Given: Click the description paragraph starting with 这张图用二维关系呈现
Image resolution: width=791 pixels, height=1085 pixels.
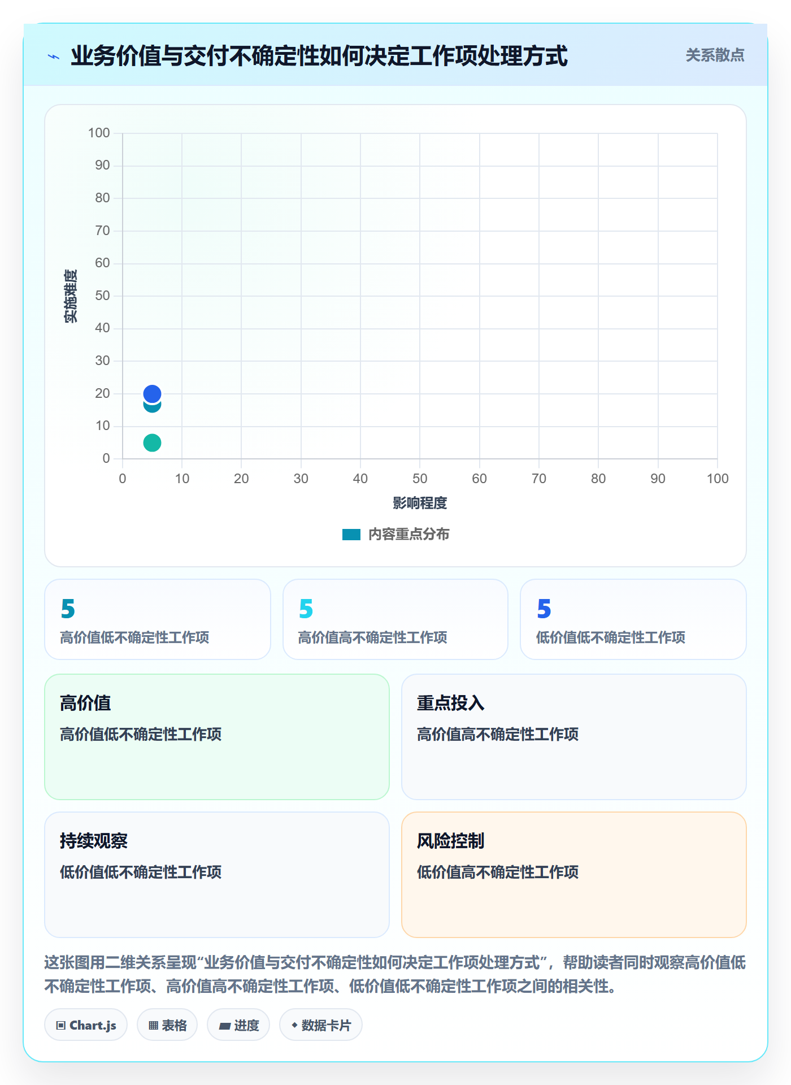Looking at the screenshot, I should click(395, 974).
